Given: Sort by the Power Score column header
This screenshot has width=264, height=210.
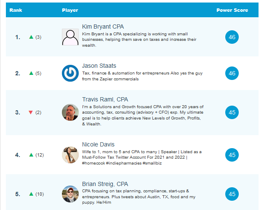Looking at the screenshot, I should pyautogui.click(x=232, y=10).
